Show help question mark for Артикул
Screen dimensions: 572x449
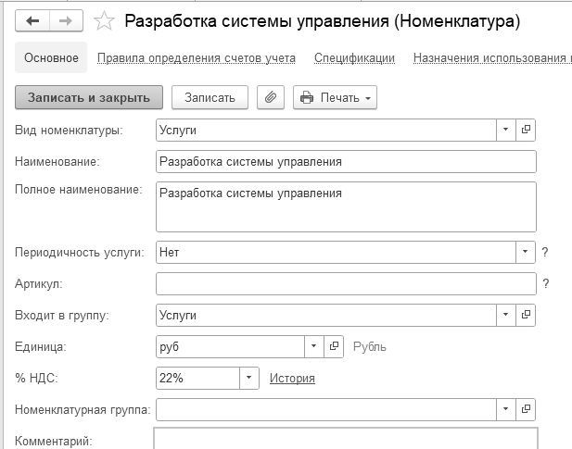[x=545, y=284]
